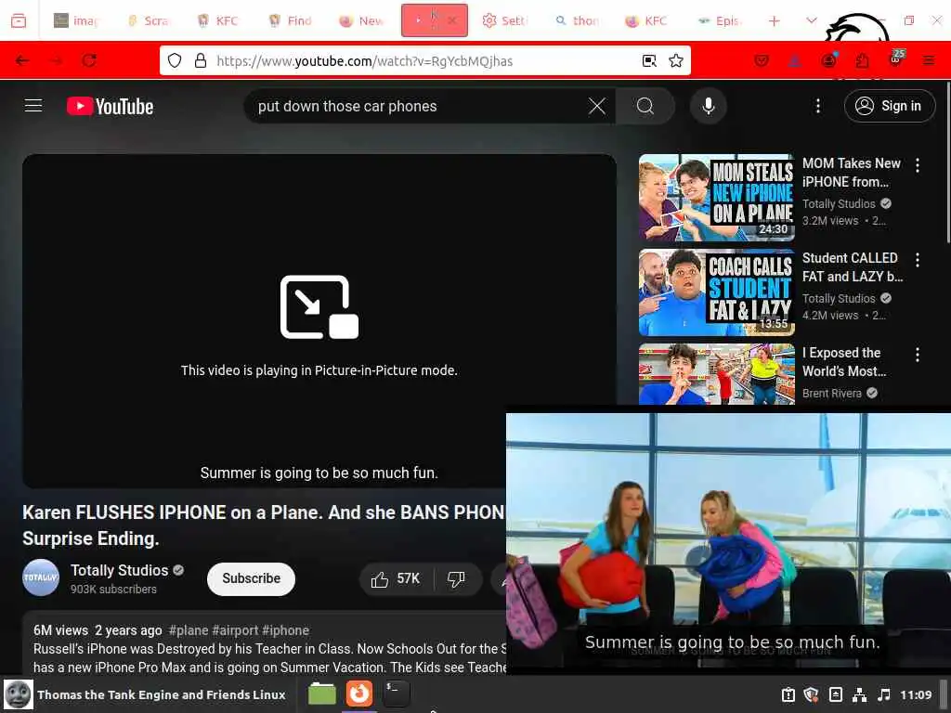List all tabs dropdown arrow
This screenshot has height=713, width=951.
click(x=811, y=20)
